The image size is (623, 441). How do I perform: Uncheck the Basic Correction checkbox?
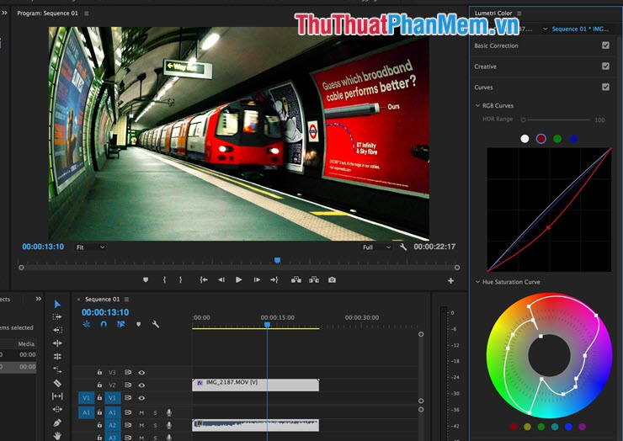(605, 45)
